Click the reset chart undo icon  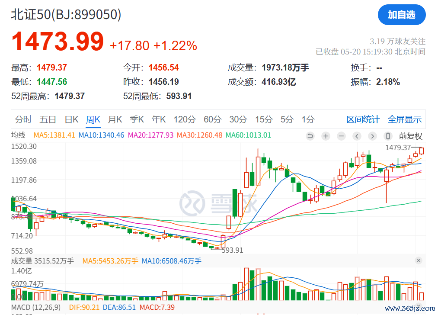[310, 136]
